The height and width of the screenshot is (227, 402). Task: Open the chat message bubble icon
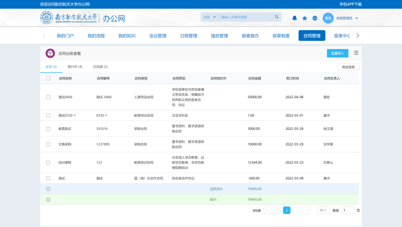pos(315,18)
